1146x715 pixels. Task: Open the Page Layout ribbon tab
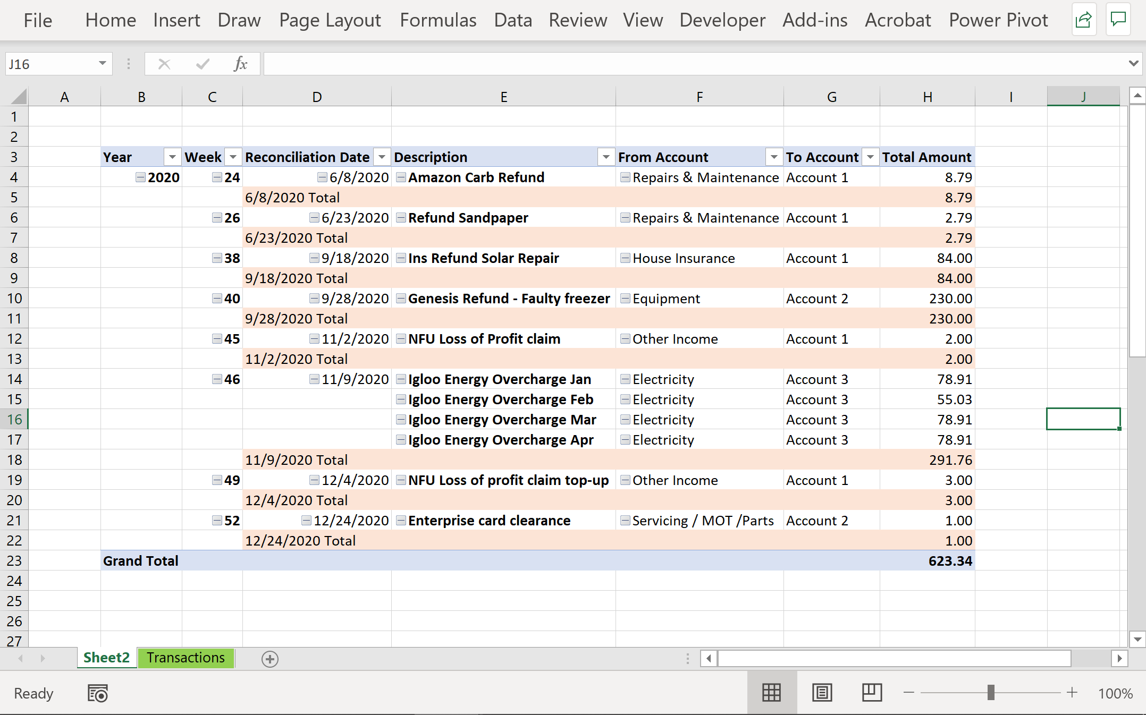tap(330, 20)
